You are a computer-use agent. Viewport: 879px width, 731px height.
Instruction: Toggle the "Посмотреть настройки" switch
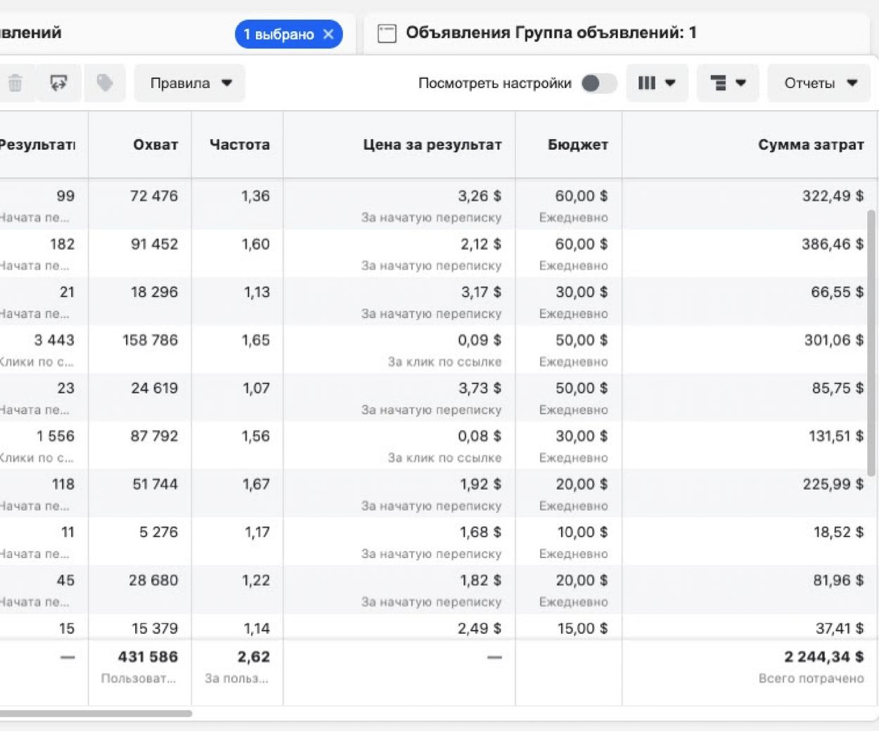pyautogui.click(x=599, y=83)
